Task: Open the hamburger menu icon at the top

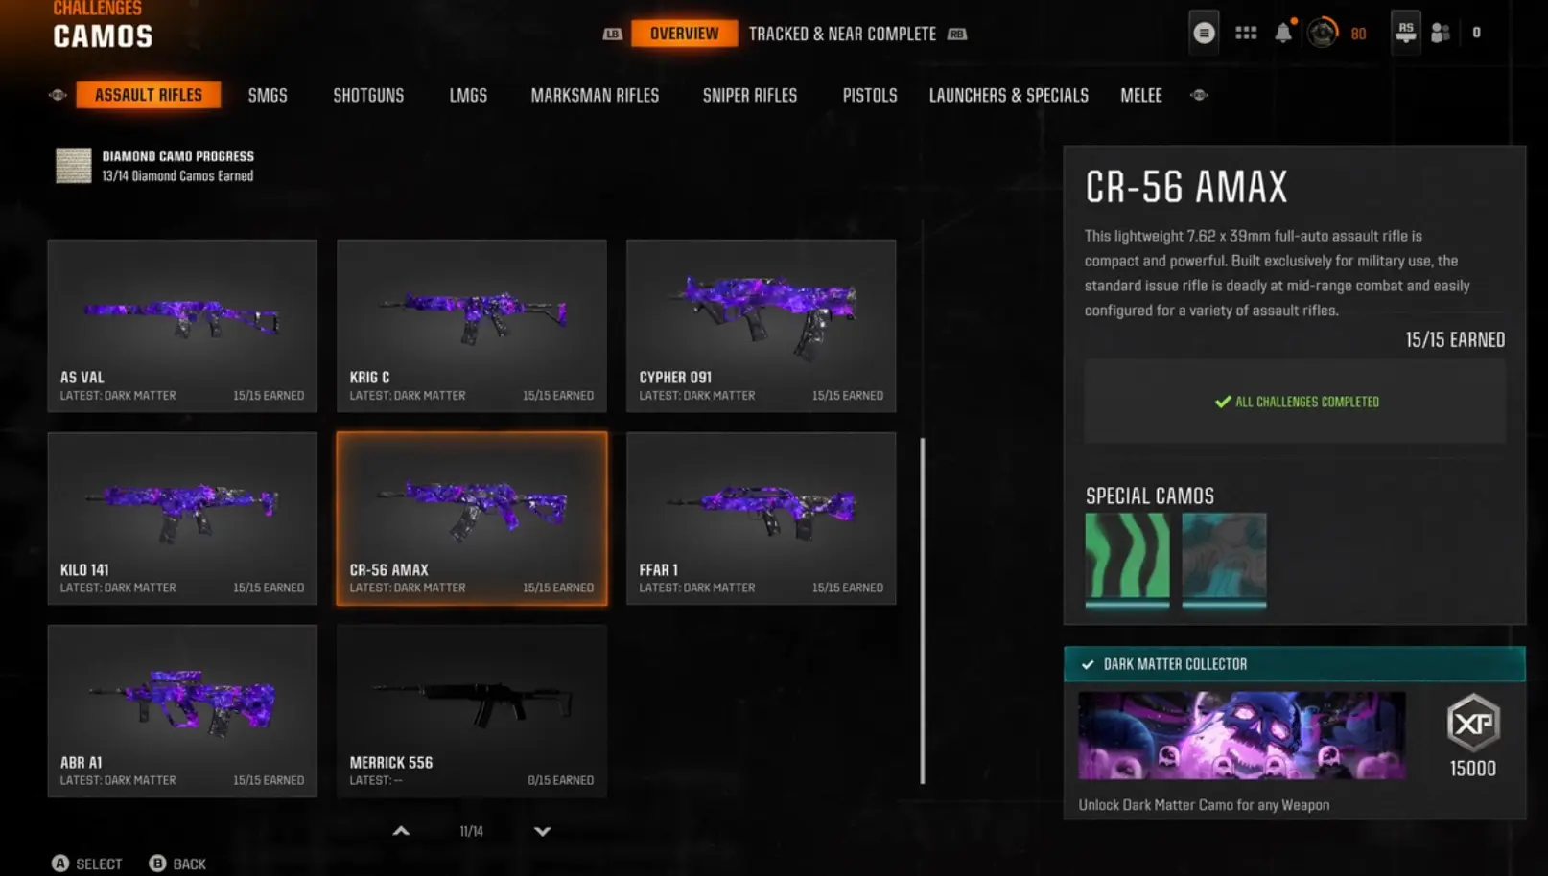Action: pyautogui.click(x=1204, y=34)
